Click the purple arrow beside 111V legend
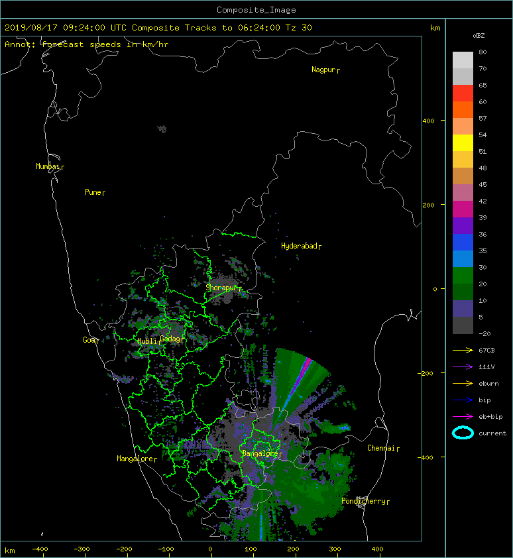Viewport: 513px width, 558px height. coord(463,367)
